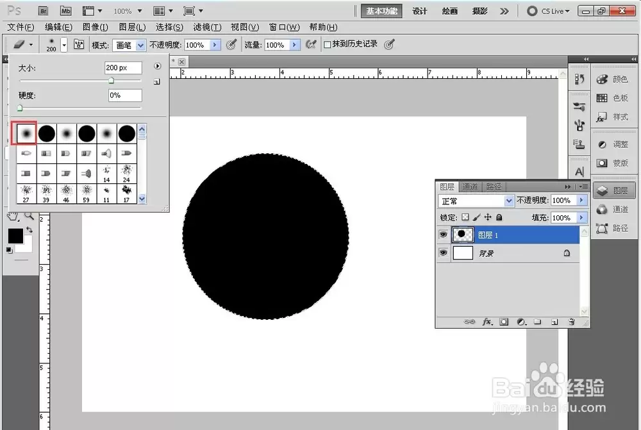Switch to the 绘画 workspace
Screen dimensions: 641x430
pyautogui.click(x=450, y=11)
